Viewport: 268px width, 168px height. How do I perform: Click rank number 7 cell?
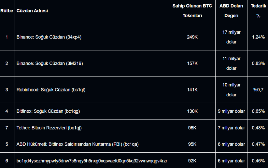(7, 128)
